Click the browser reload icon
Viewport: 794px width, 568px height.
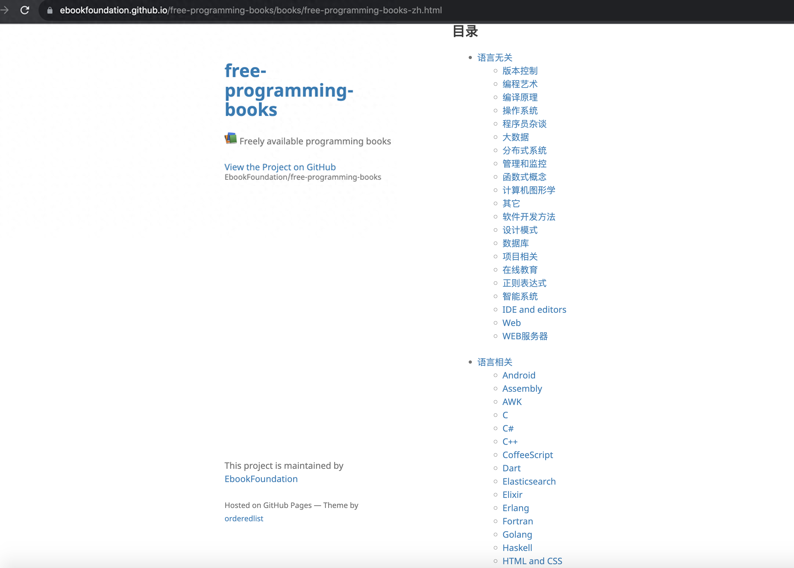[24, 10]
